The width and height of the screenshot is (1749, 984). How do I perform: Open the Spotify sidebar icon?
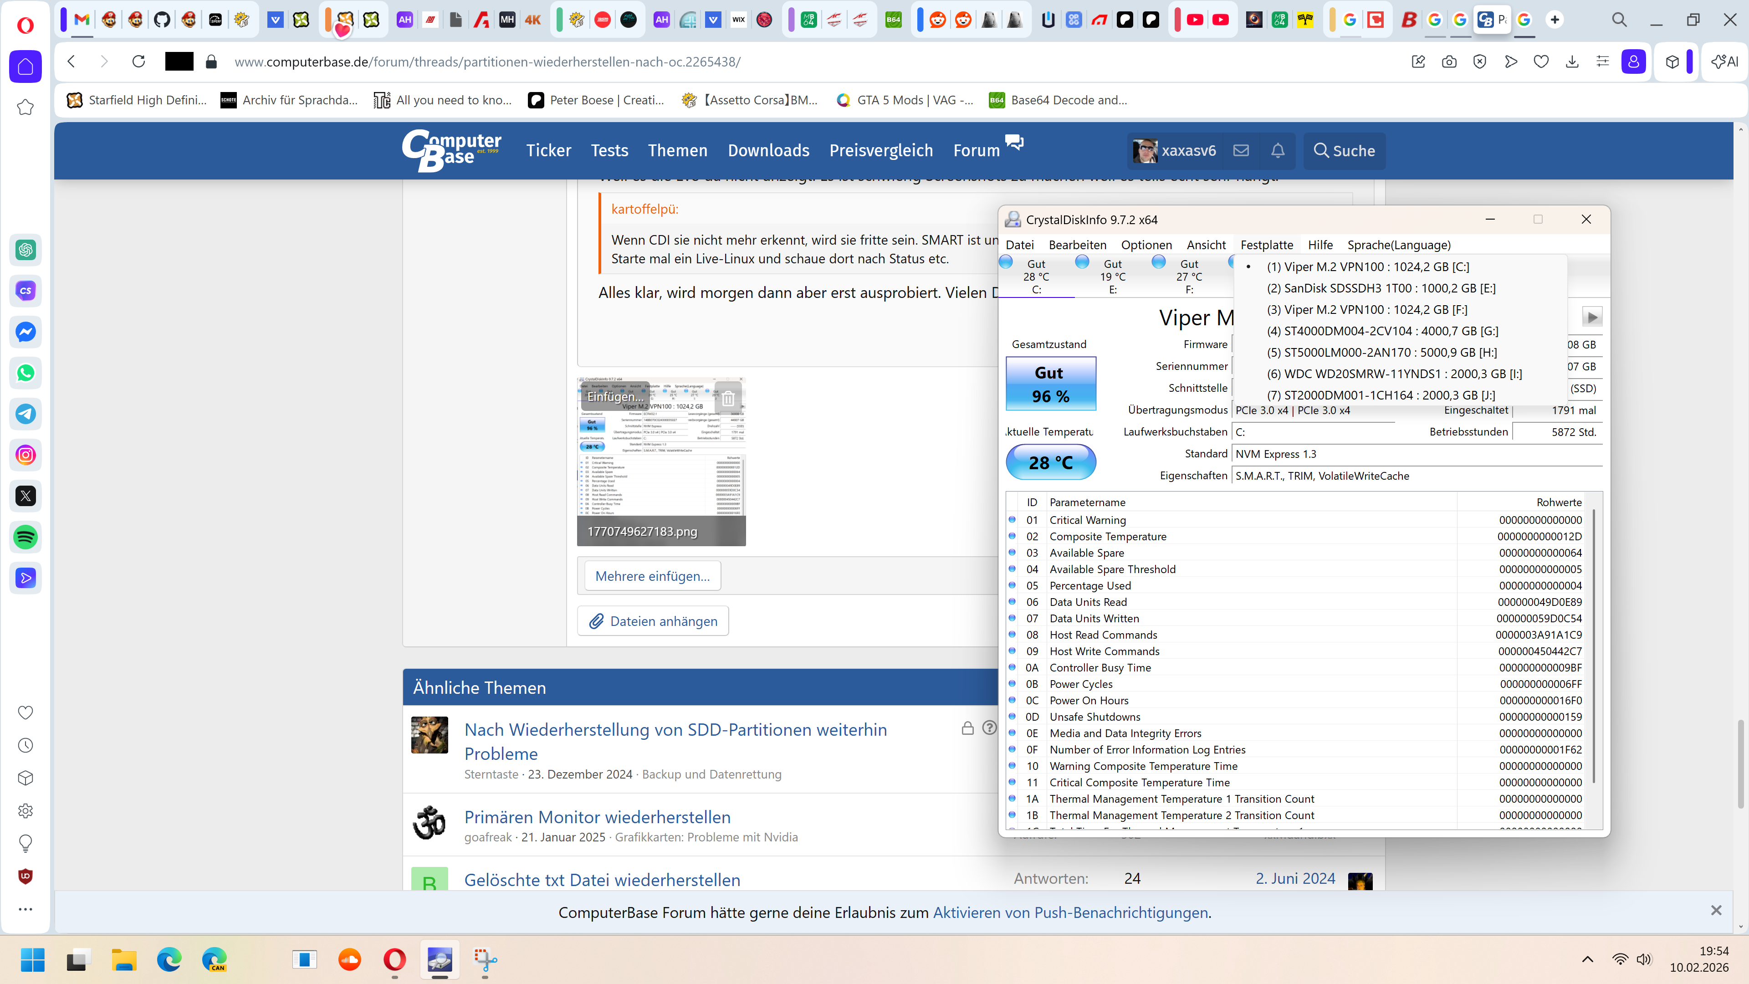[x=26, y=537]
